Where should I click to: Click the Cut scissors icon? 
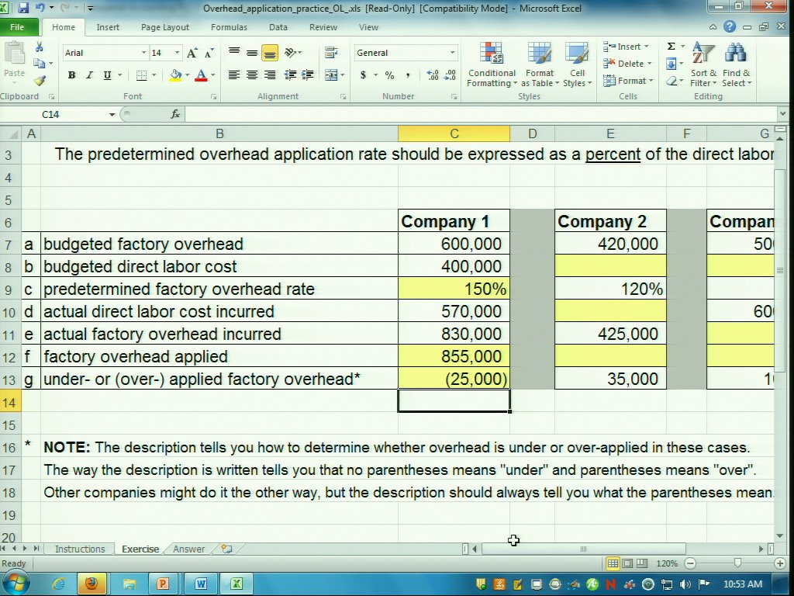(39, 48)
